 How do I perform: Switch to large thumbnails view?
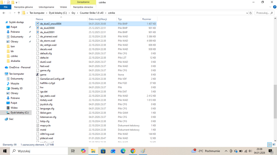(274, 145)
